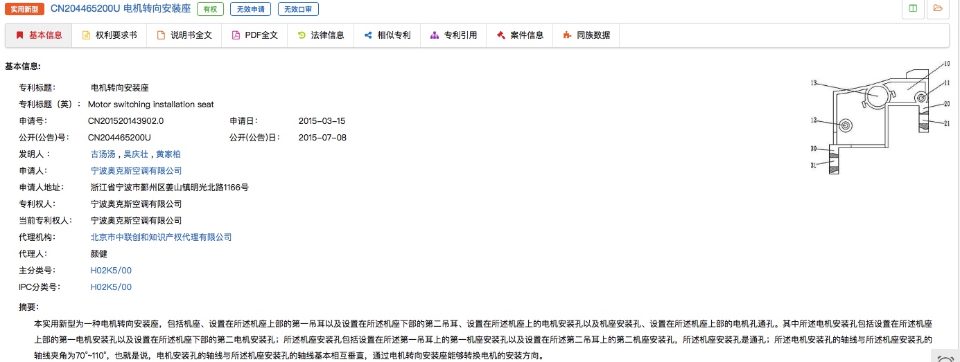Select publication date 2015-07-08

tap(322, 138)
